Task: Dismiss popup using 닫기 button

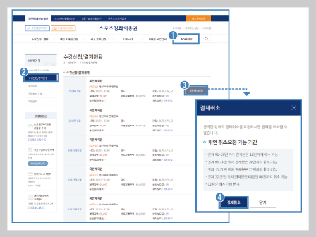Action: click(263, 202)
